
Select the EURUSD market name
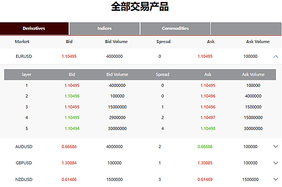pyautogui.click(x=24, y=56)
